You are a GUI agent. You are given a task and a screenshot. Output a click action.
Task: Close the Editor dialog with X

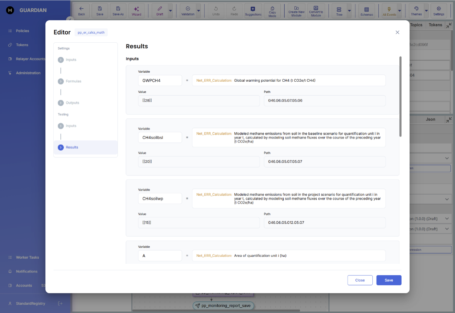tap(397, 32)
